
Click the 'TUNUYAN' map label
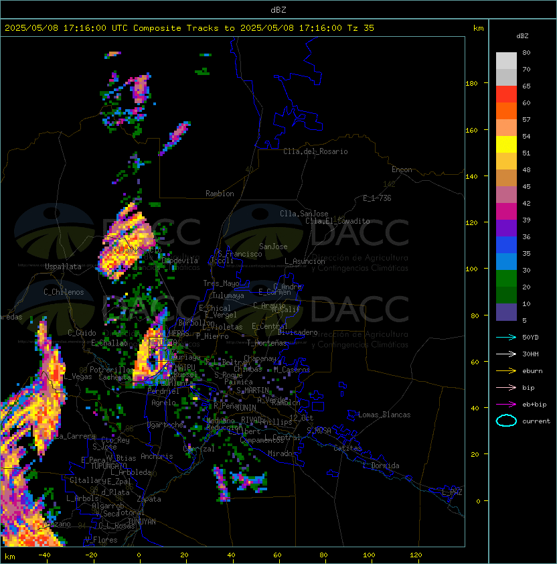coord(141,522)
